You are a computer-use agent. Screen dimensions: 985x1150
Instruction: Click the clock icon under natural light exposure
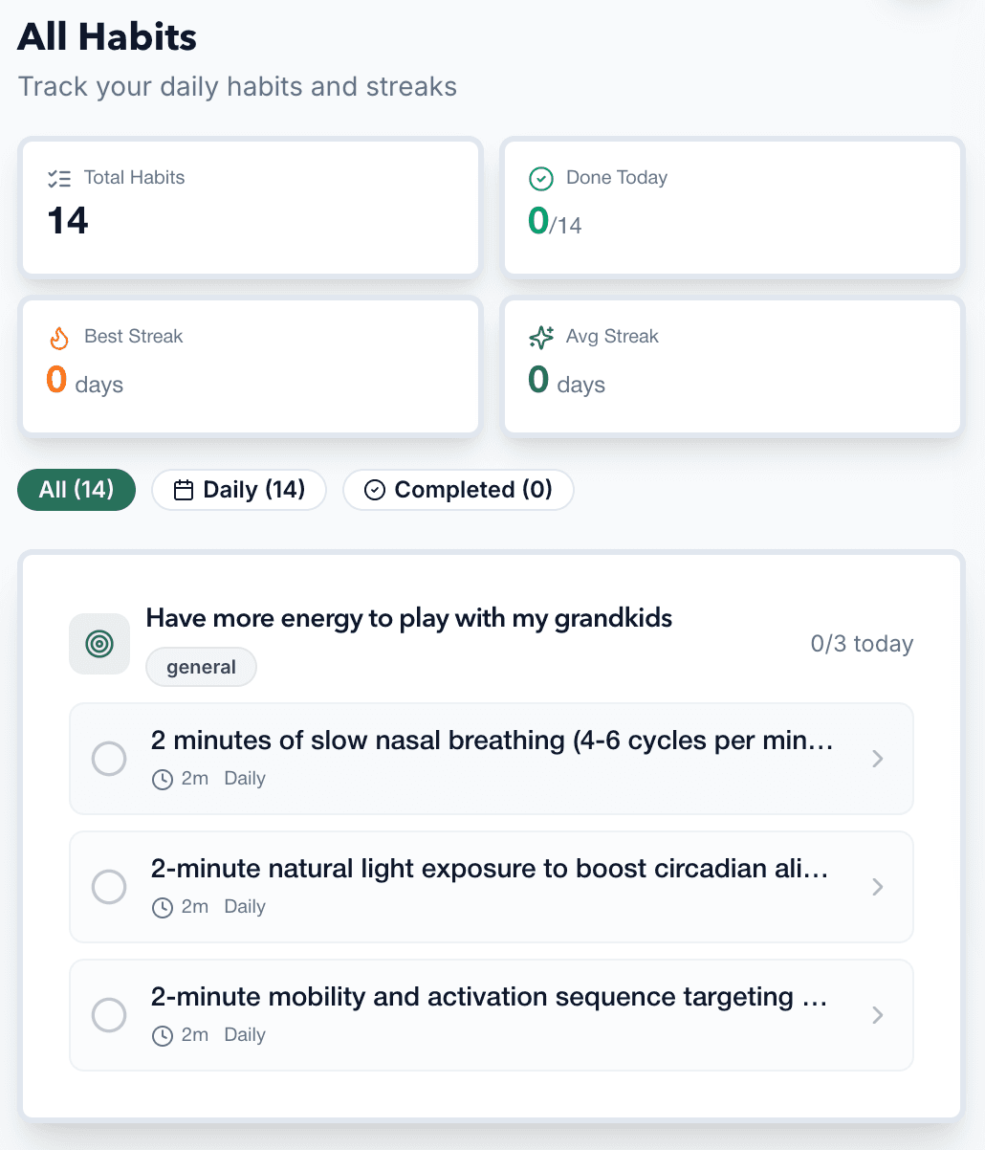163,908
